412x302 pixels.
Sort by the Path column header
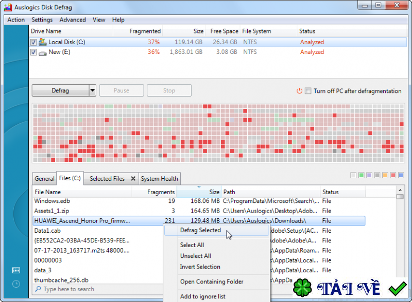[x=271, y=192]
